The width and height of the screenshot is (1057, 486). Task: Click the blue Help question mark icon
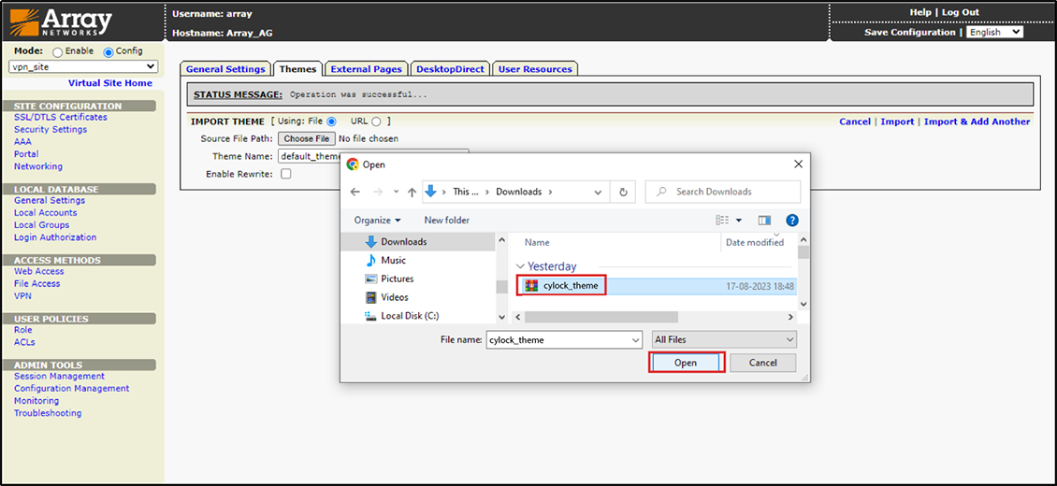(791, 221)
